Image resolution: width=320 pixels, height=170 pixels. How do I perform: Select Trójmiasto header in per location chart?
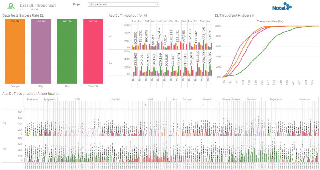click(x=276, y=99)
